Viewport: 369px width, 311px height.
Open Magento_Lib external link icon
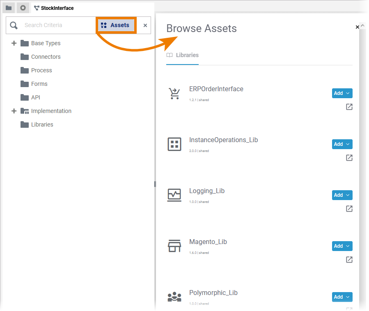(x=349, y=260)
